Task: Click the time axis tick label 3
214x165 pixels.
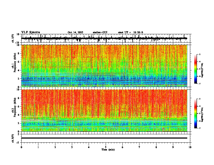Action: tap(72, 147)
